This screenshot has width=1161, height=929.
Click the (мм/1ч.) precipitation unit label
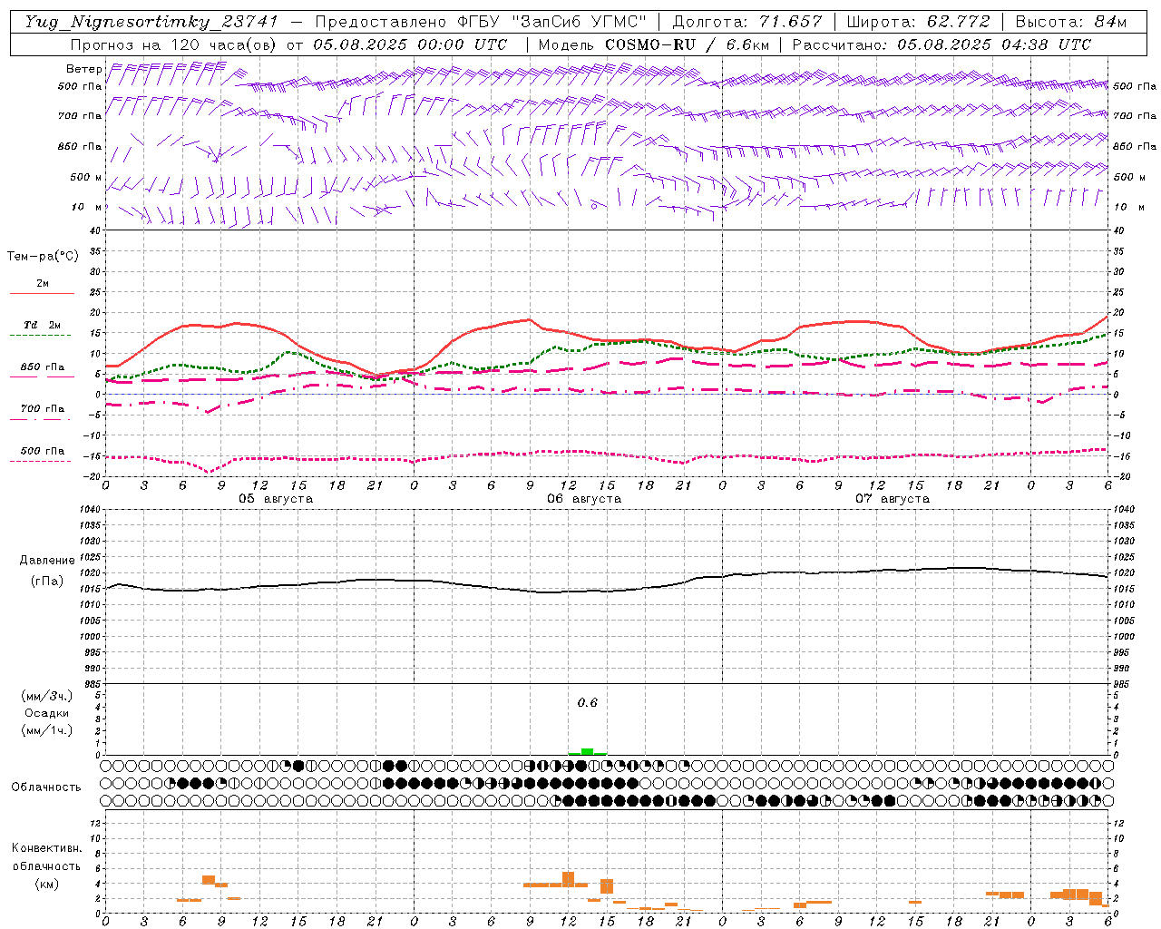(x=46, y=730)
